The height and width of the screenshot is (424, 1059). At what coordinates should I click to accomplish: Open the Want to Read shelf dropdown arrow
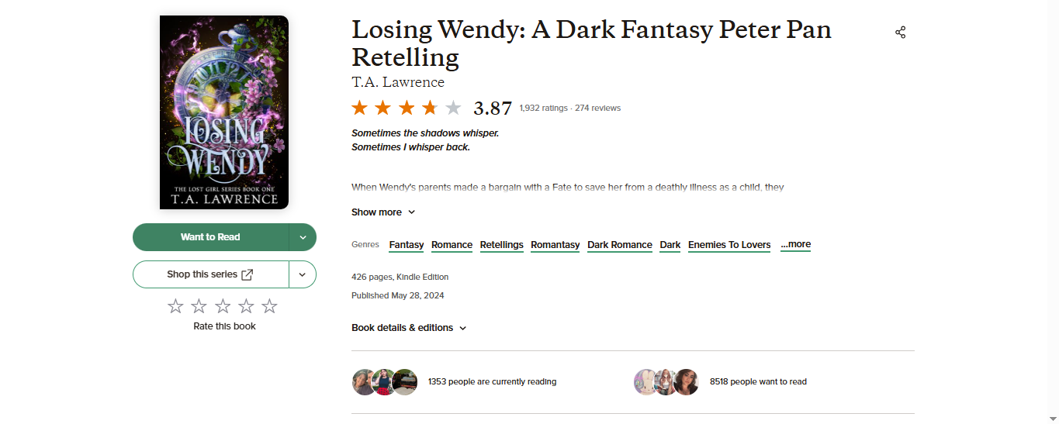[303, 237]
